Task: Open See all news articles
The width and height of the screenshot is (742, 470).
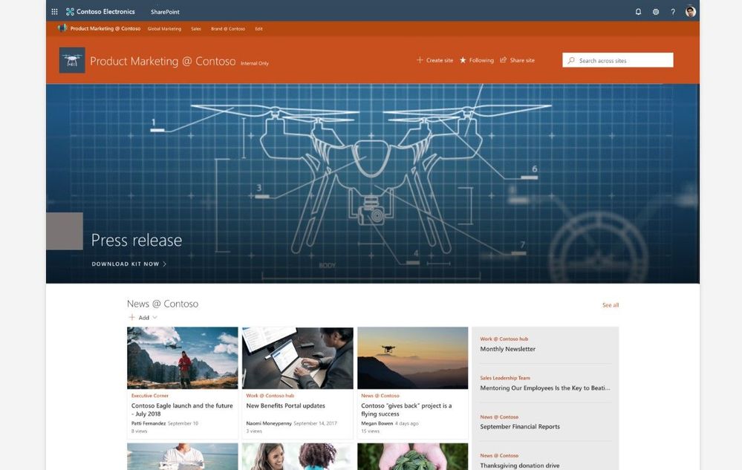Action: tap(611, 304)
